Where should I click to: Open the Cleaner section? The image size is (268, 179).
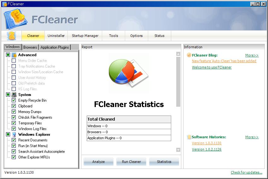[x=33, y=36]
